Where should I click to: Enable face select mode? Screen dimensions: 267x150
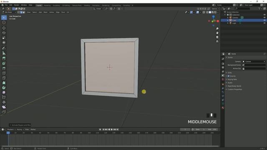pos(24,12)
